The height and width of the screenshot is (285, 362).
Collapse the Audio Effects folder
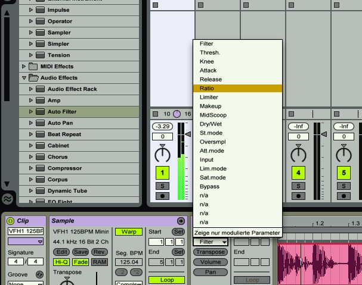pos(24,78)
